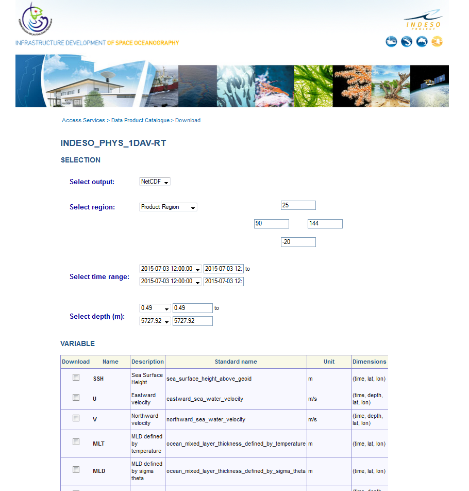469x491 pixels.
Task: Check the SSH download checkbox
Action: point(76,377)
